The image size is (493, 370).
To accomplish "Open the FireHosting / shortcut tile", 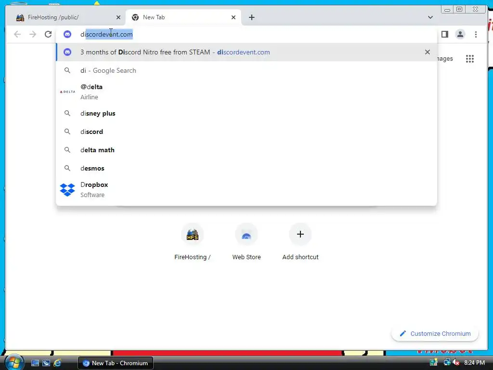I will pos(193,242).
